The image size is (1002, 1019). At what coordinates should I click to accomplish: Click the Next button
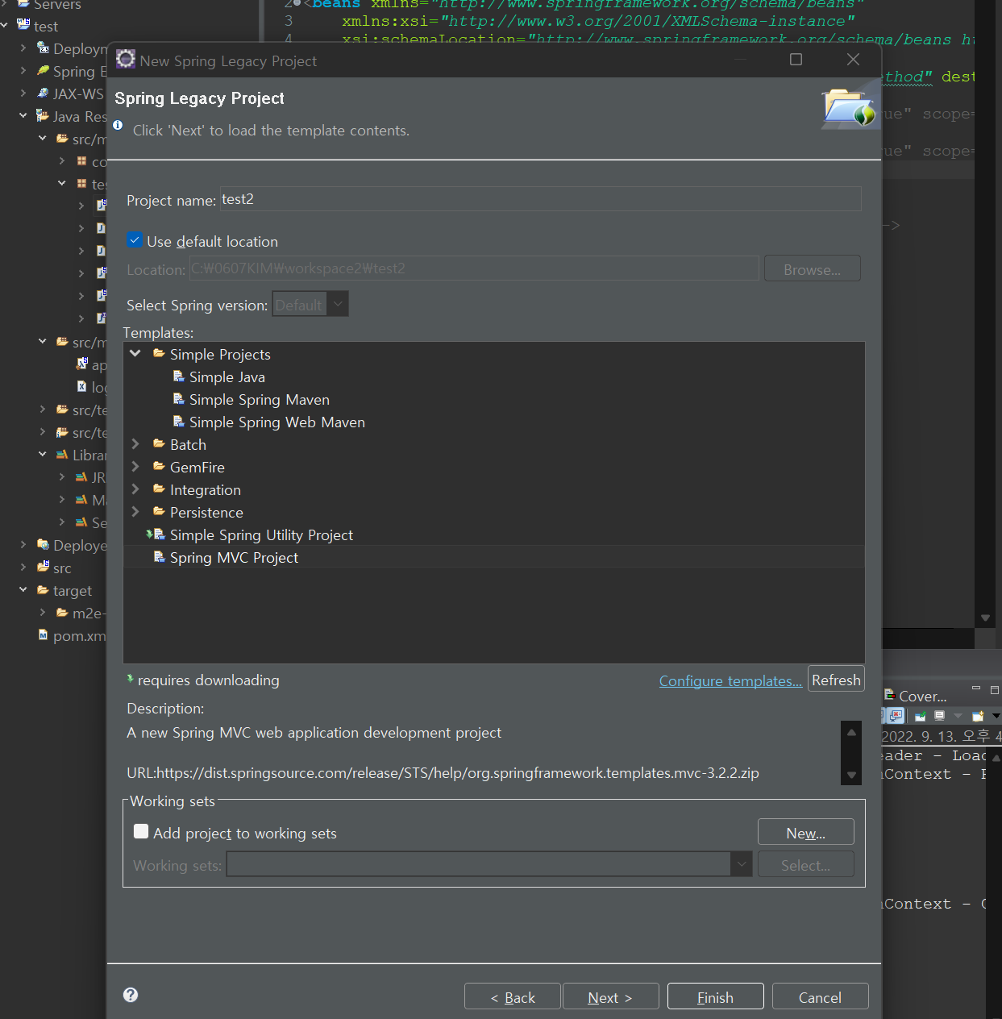(x=610, y=996)
